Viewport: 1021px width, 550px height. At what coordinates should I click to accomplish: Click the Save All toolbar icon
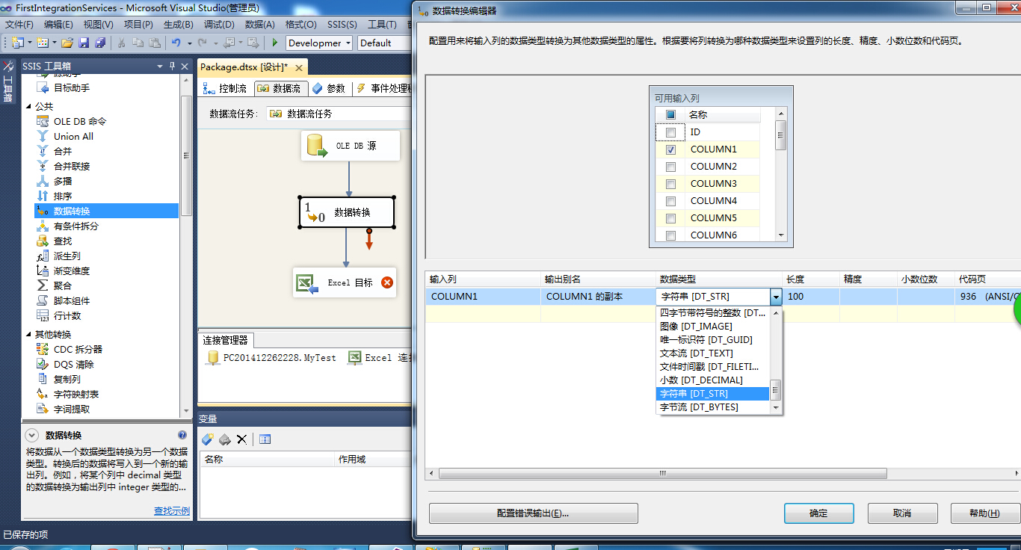pos(99,43)
